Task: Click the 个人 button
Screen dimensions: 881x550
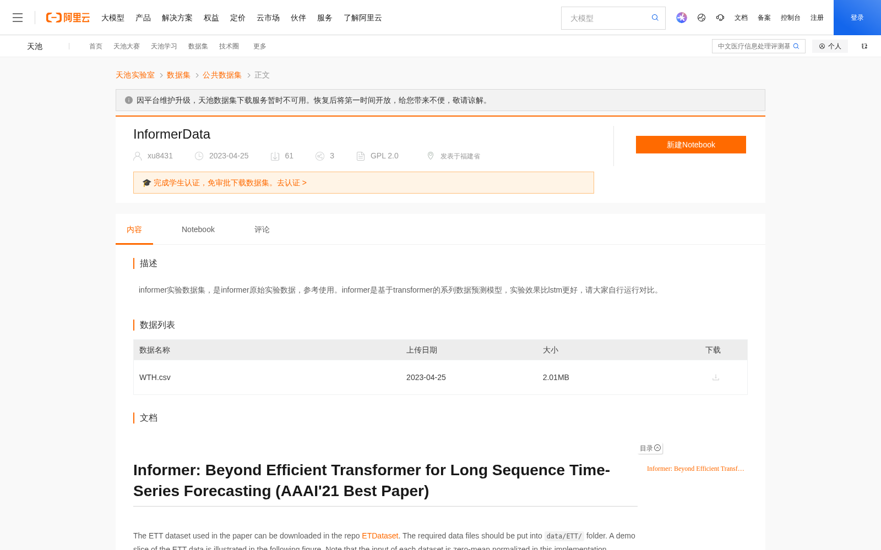Action: click(830, 46)
